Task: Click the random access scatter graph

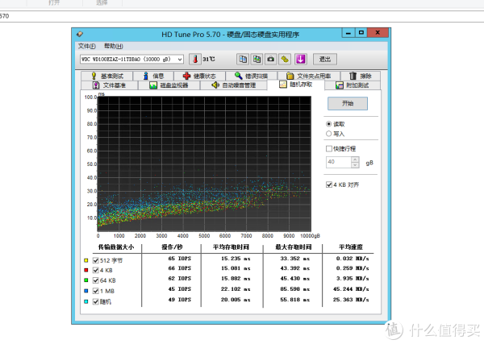Action: (x=204, y=164)
